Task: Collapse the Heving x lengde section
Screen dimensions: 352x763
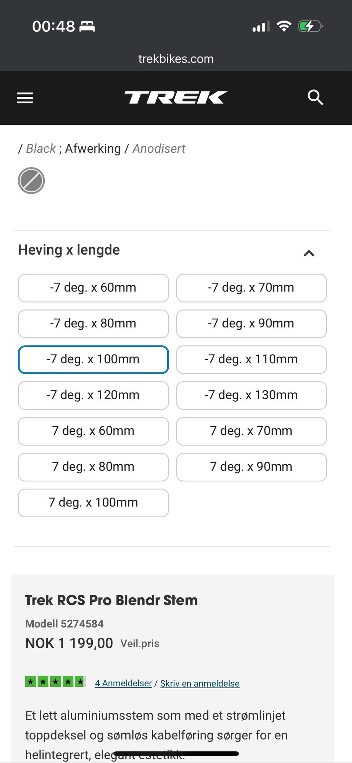Action: tap(309, 253)
